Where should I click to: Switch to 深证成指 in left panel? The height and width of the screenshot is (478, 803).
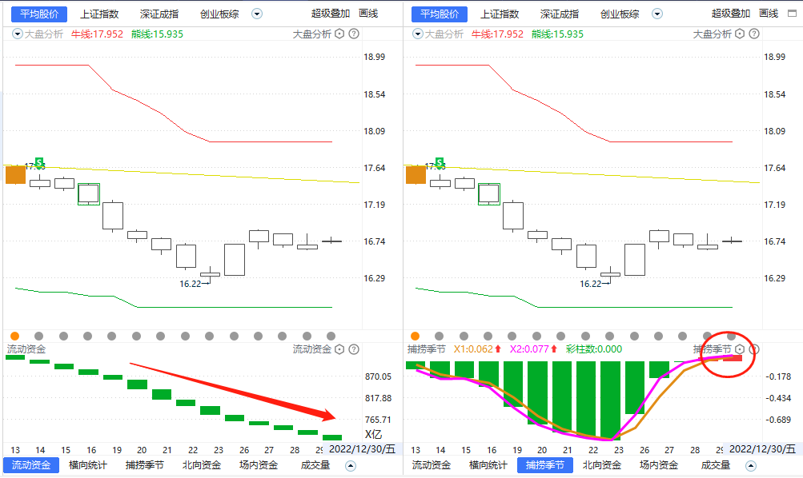pyautogui.click(x=159, y=14)
